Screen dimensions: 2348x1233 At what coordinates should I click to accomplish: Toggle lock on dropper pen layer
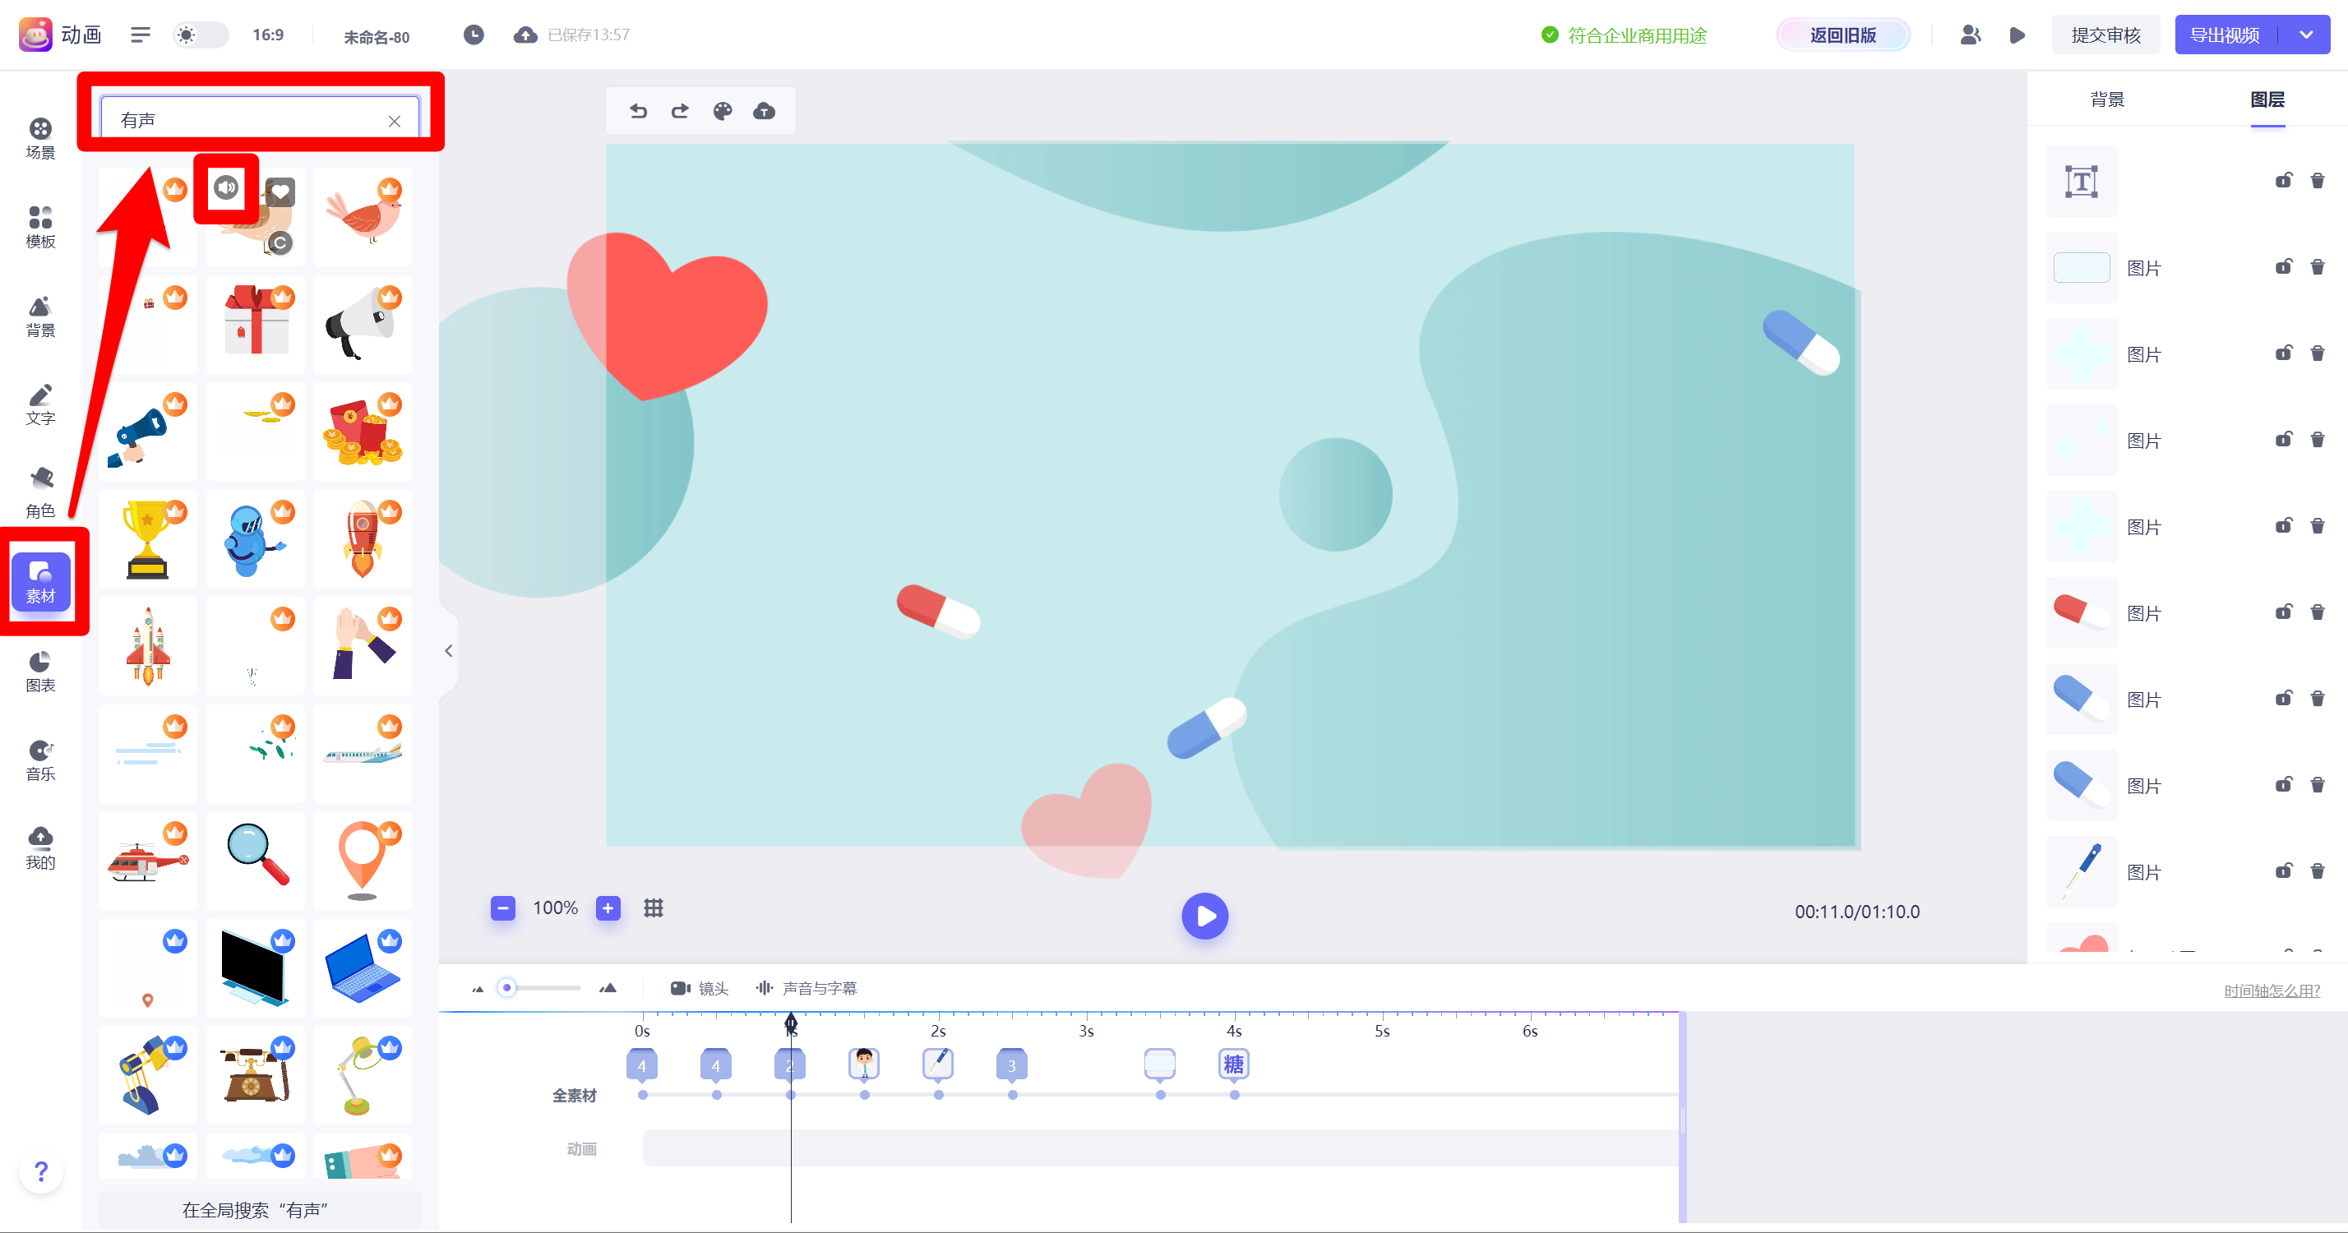[x=2282, y=871]
